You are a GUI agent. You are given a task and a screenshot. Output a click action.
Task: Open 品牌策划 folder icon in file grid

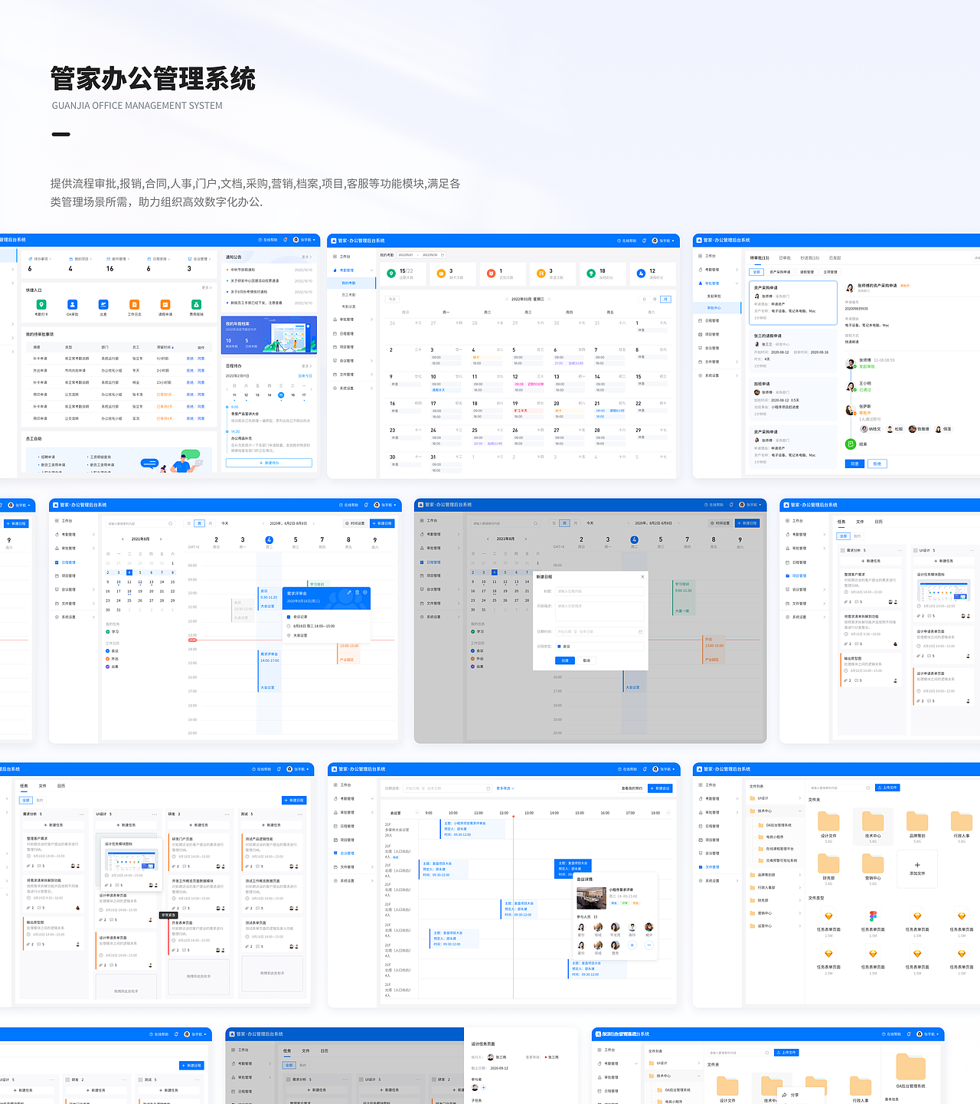917,821
